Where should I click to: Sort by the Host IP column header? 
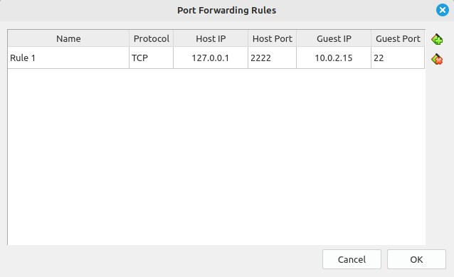[x=211, y=38]
